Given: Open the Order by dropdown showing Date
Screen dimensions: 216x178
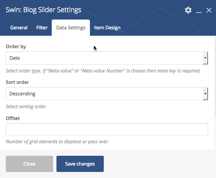Looking at the screenshot, I should (x=107, y=58).
